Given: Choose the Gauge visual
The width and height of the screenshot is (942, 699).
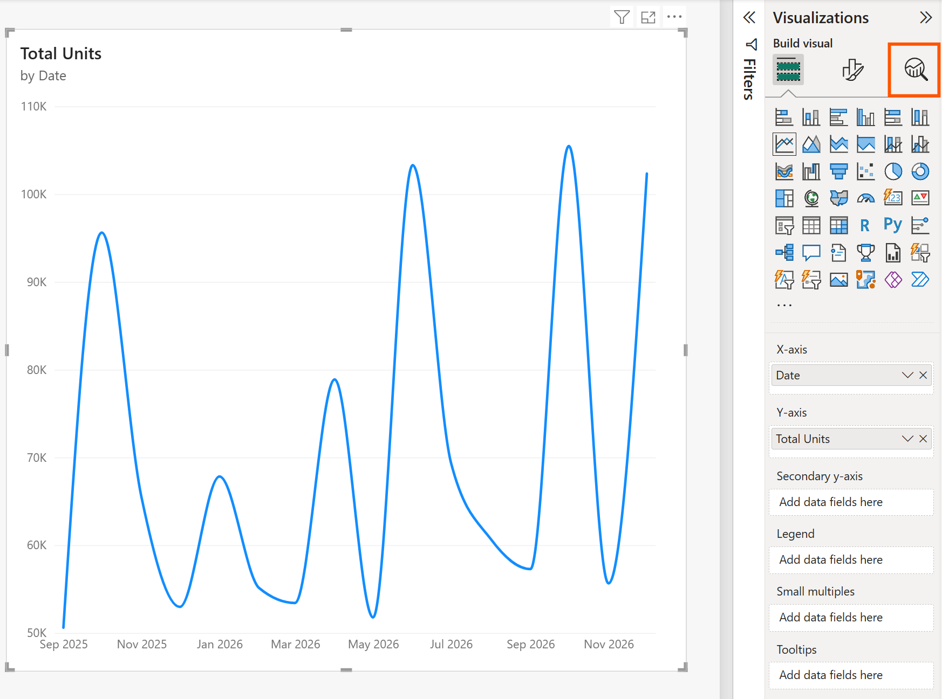Looking at the screenshot, I should pos(866,198).
